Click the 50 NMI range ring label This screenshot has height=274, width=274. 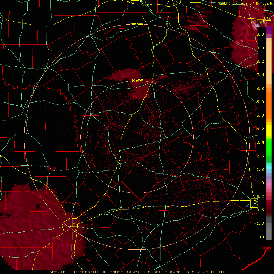(137, 81)
